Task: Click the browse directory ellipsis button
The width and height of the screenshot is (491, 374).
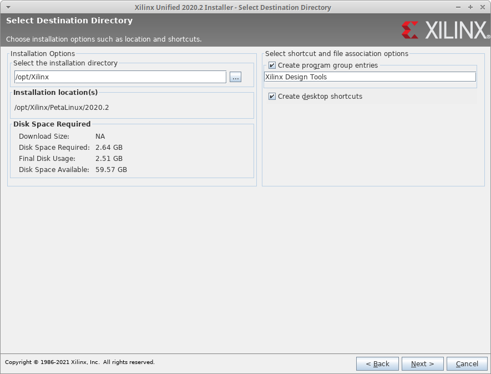Action: click(235, 77)
